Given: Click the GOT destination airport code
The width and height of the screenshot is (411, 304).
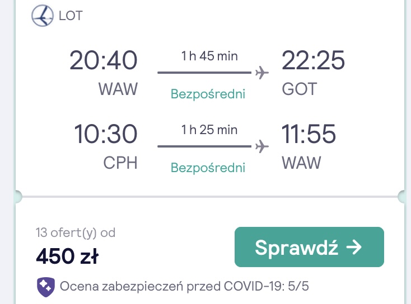Looking at the screenshot, I should [300, 89].
